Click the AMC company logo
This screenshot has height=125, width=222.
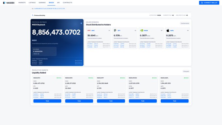click(89, 30)
